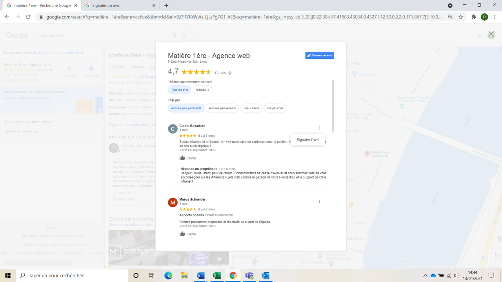
Task: Open three-dot menu on Maëva Schneider review
Action: point(319,201)
